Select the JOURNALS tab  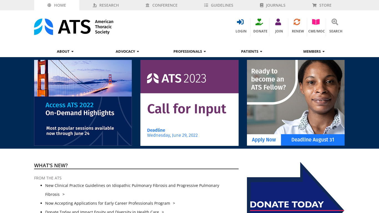[273, 5]
